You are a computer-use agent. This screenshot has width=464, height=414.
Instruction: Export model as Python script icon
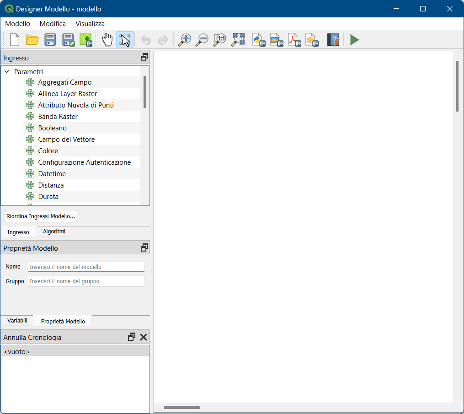(x=259, y=40)
